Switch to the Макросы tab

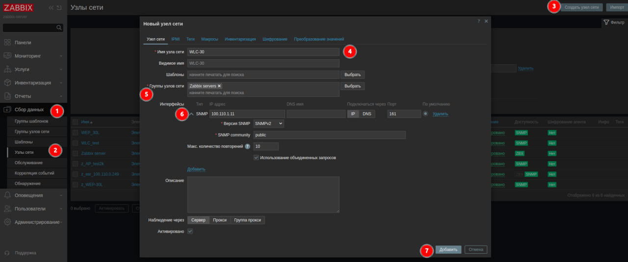[209, 39]
